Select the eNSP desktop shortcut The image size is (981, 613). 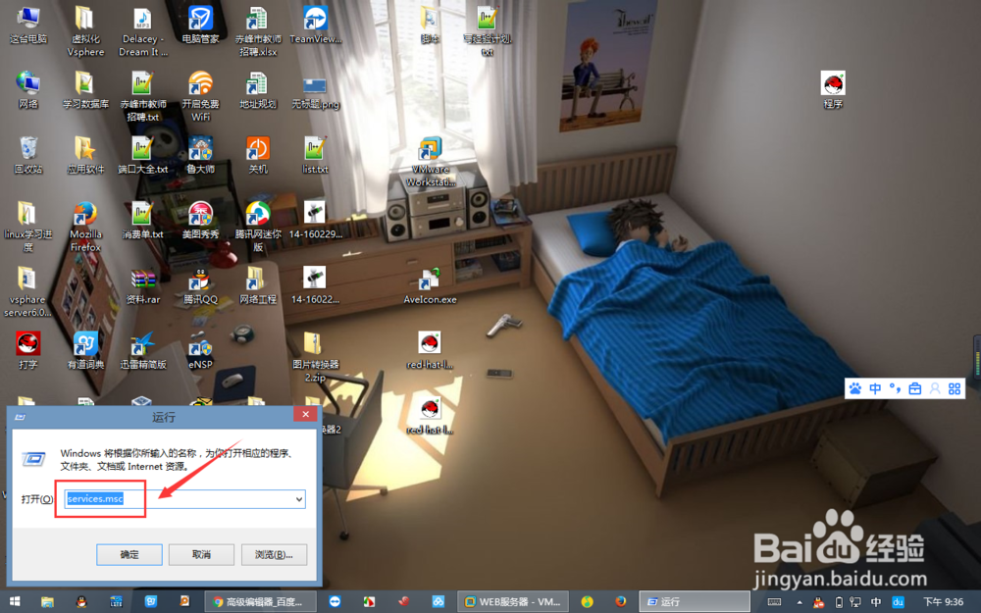click(x=200, y=350)
